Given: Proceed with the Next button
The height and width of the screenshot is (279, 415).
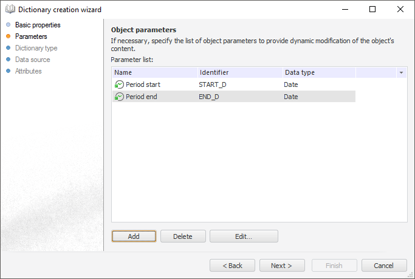Looking at the screenshot, I should pos(282,266).
